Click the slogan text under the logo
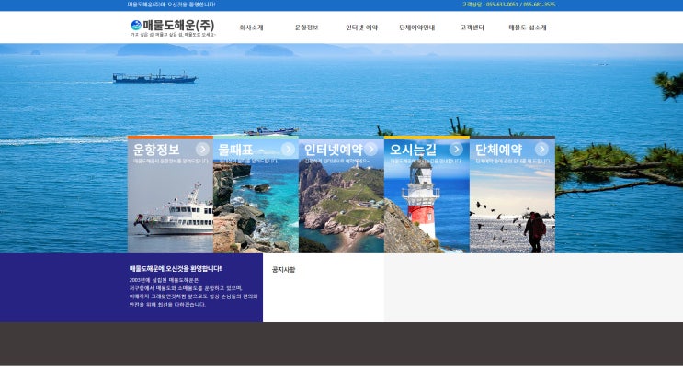 tap(173, 34)
